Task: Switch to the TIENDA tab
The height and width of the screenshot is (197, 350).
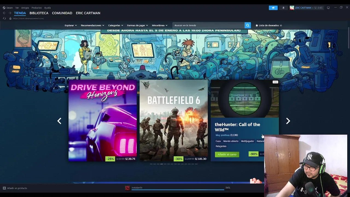Action: [x=20, y=13]
